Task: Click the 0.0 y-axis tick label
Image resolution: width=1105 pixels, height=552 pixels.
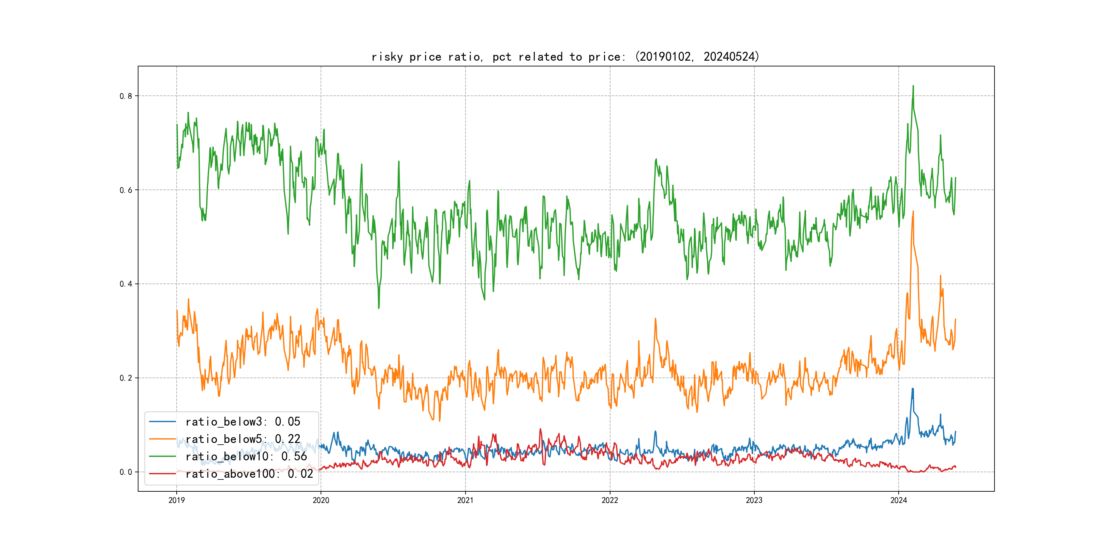Action: pos(126,472)
